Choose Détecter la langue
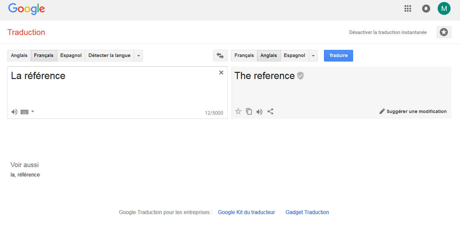Image resolution: width=460 pixels, height=238 pixels. [x=109, y=56]
